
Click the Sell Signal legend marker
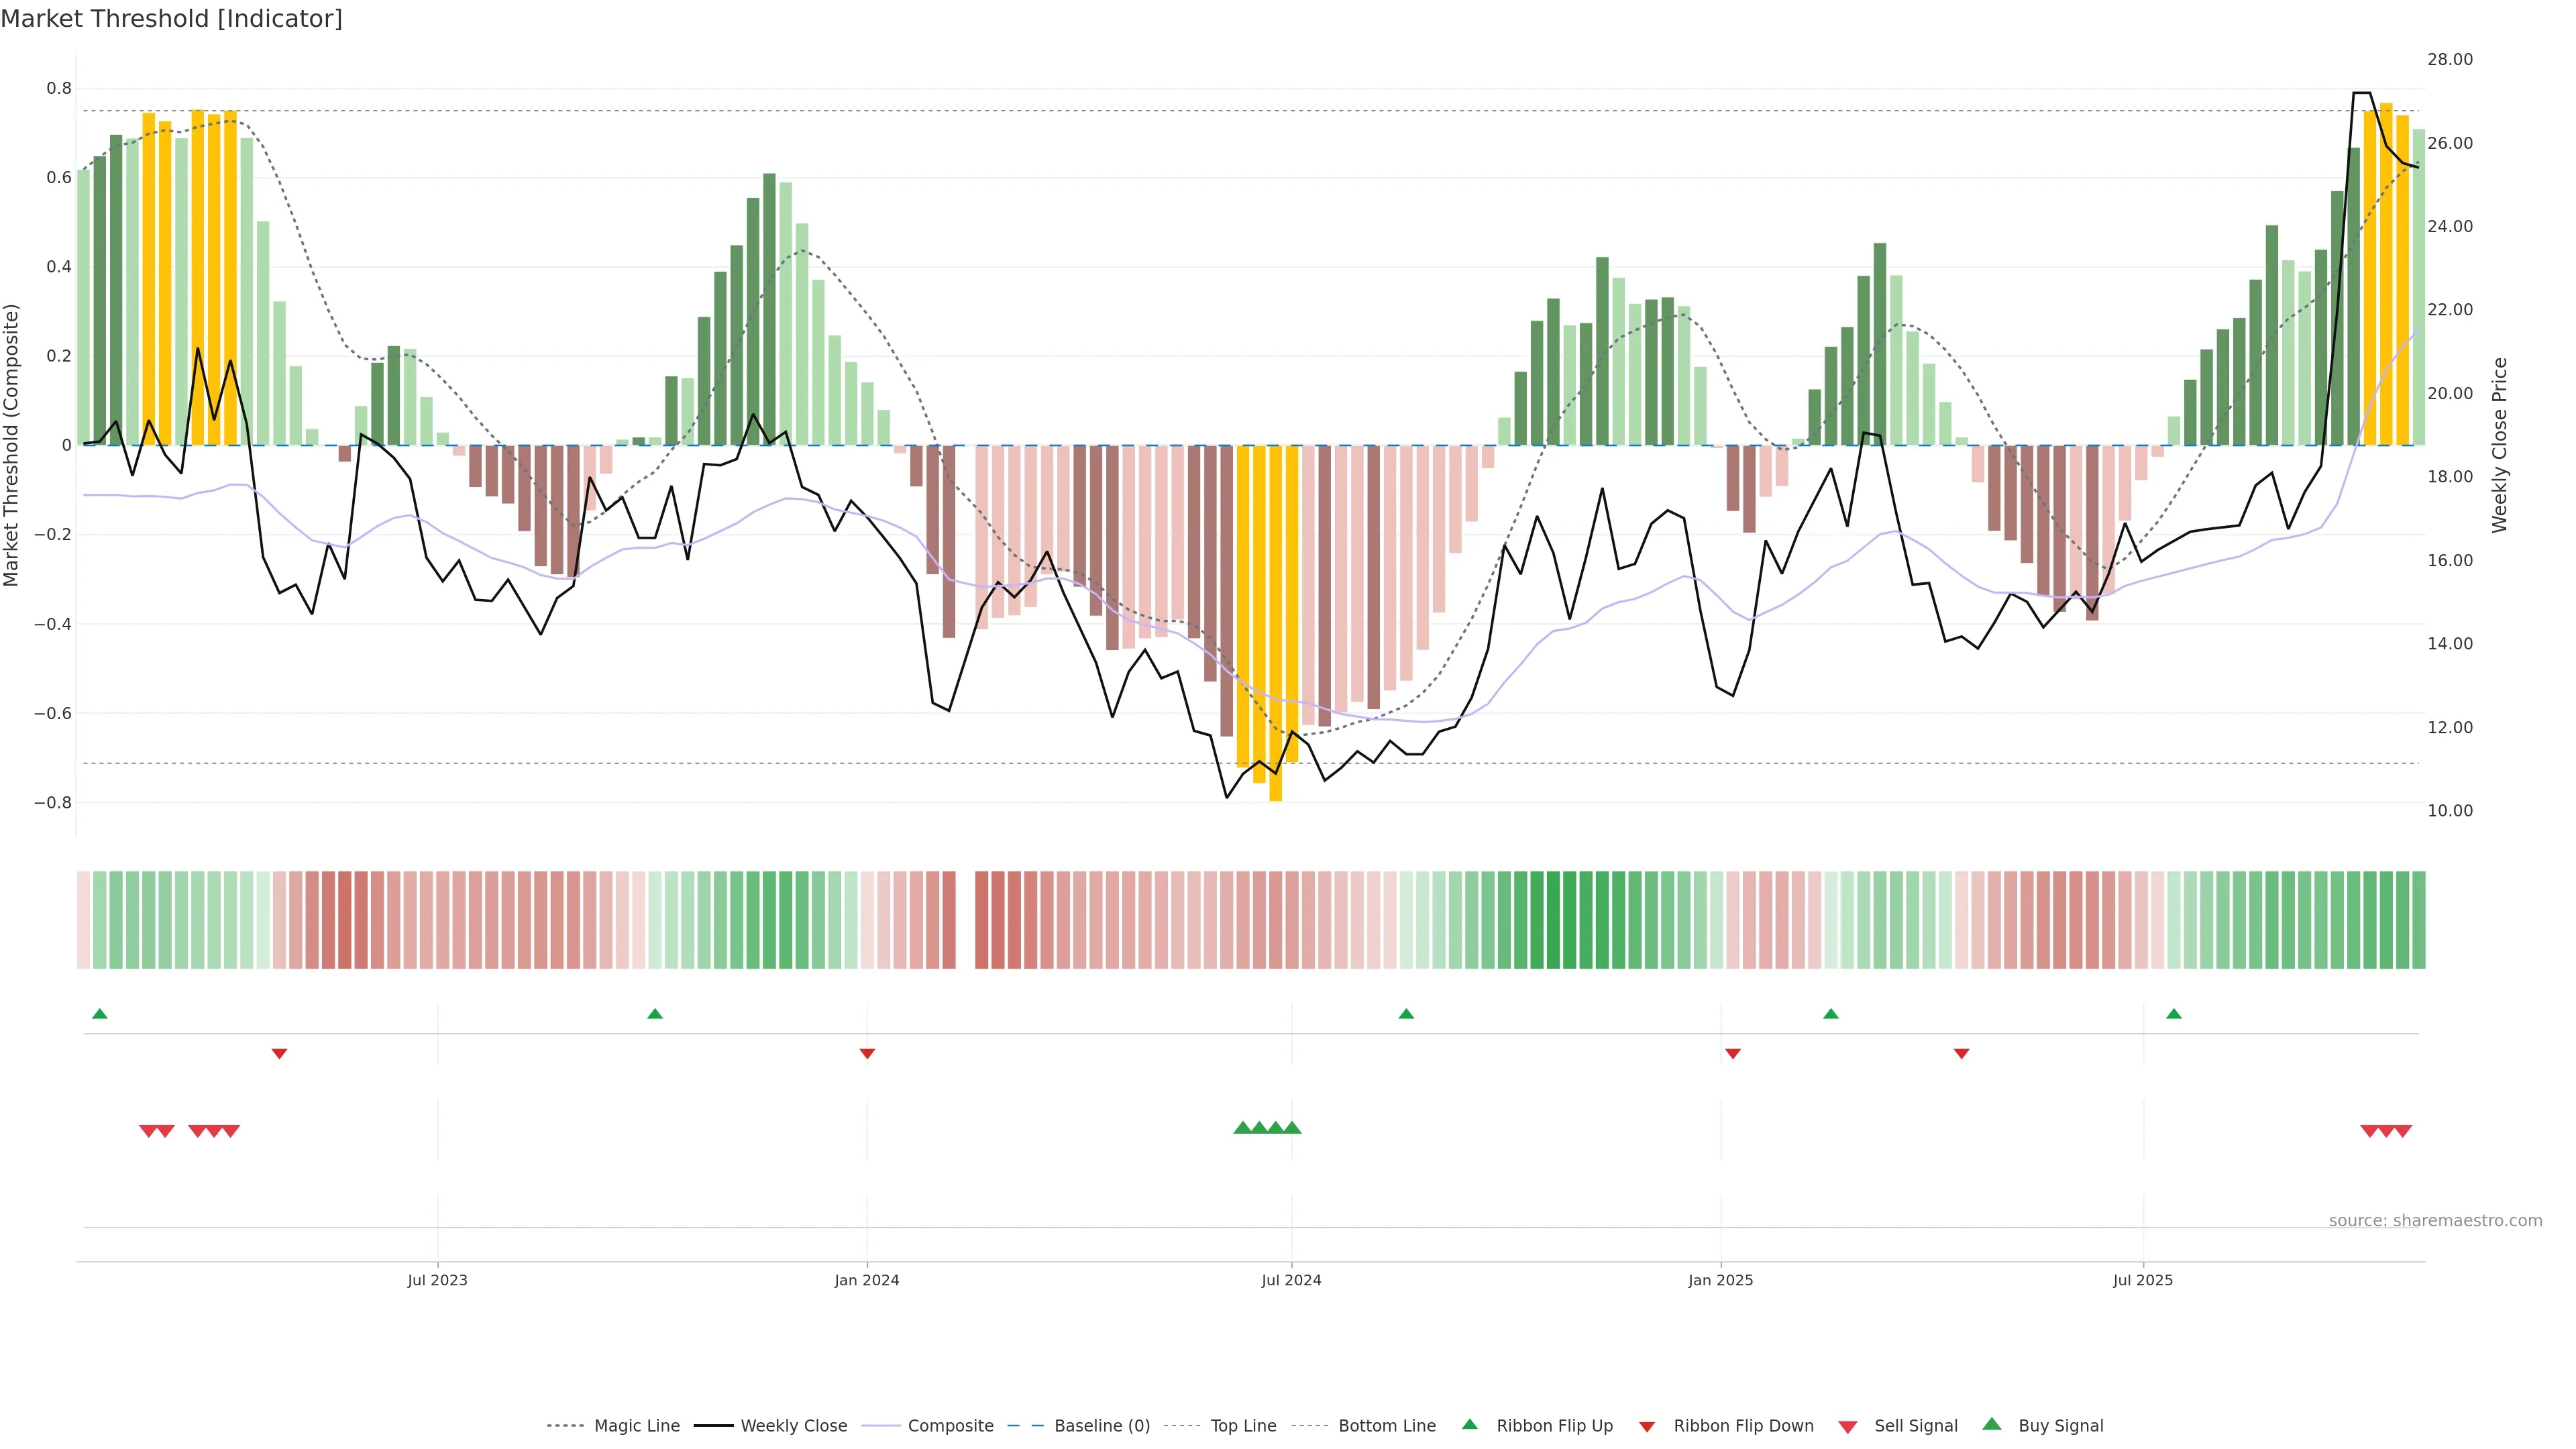point(1847,1427)
